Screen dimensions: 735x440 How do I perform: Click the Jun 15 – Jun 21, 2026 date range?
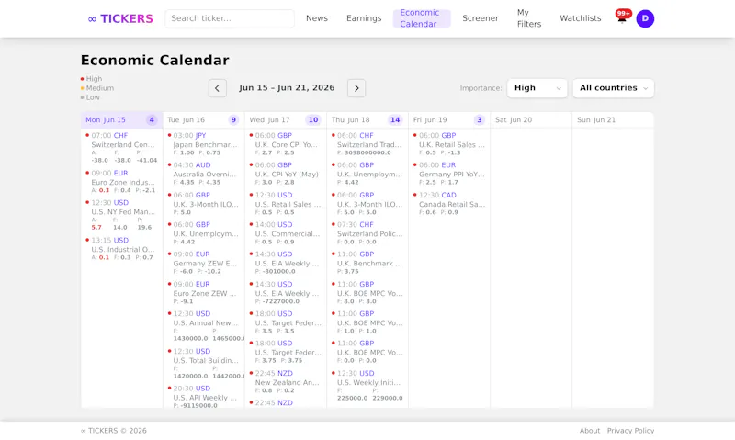click(x=287, y=88)
